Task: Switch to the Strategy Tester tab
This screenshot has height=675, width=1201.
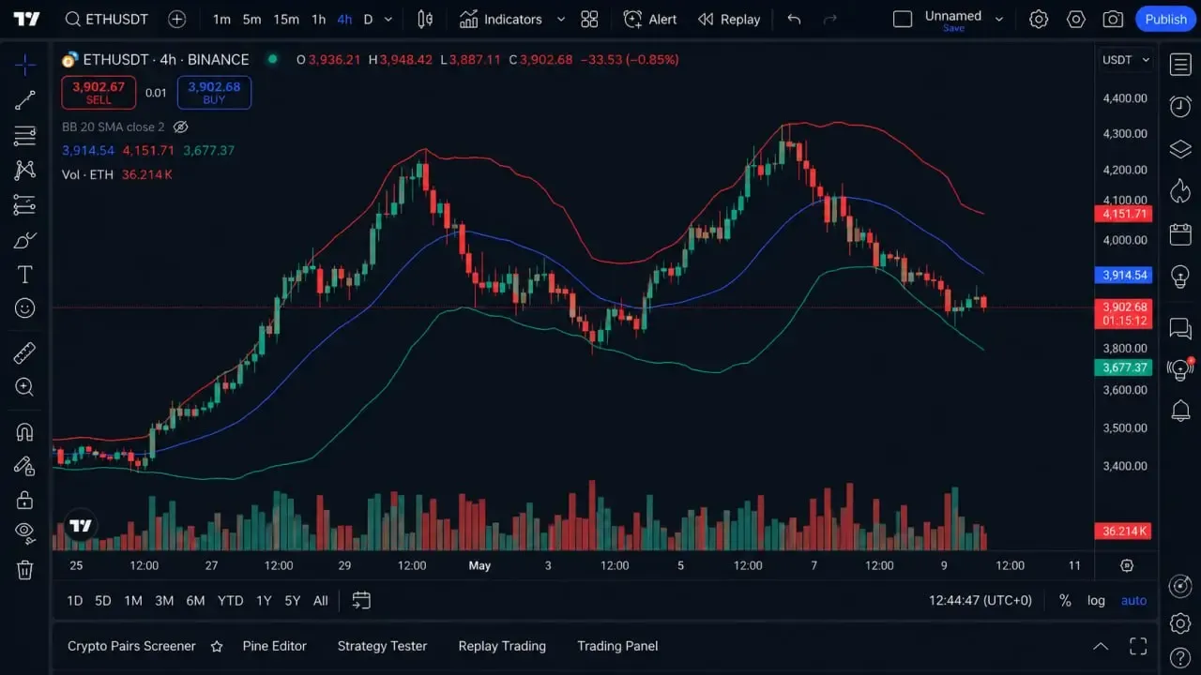Action: pos(382,646)
